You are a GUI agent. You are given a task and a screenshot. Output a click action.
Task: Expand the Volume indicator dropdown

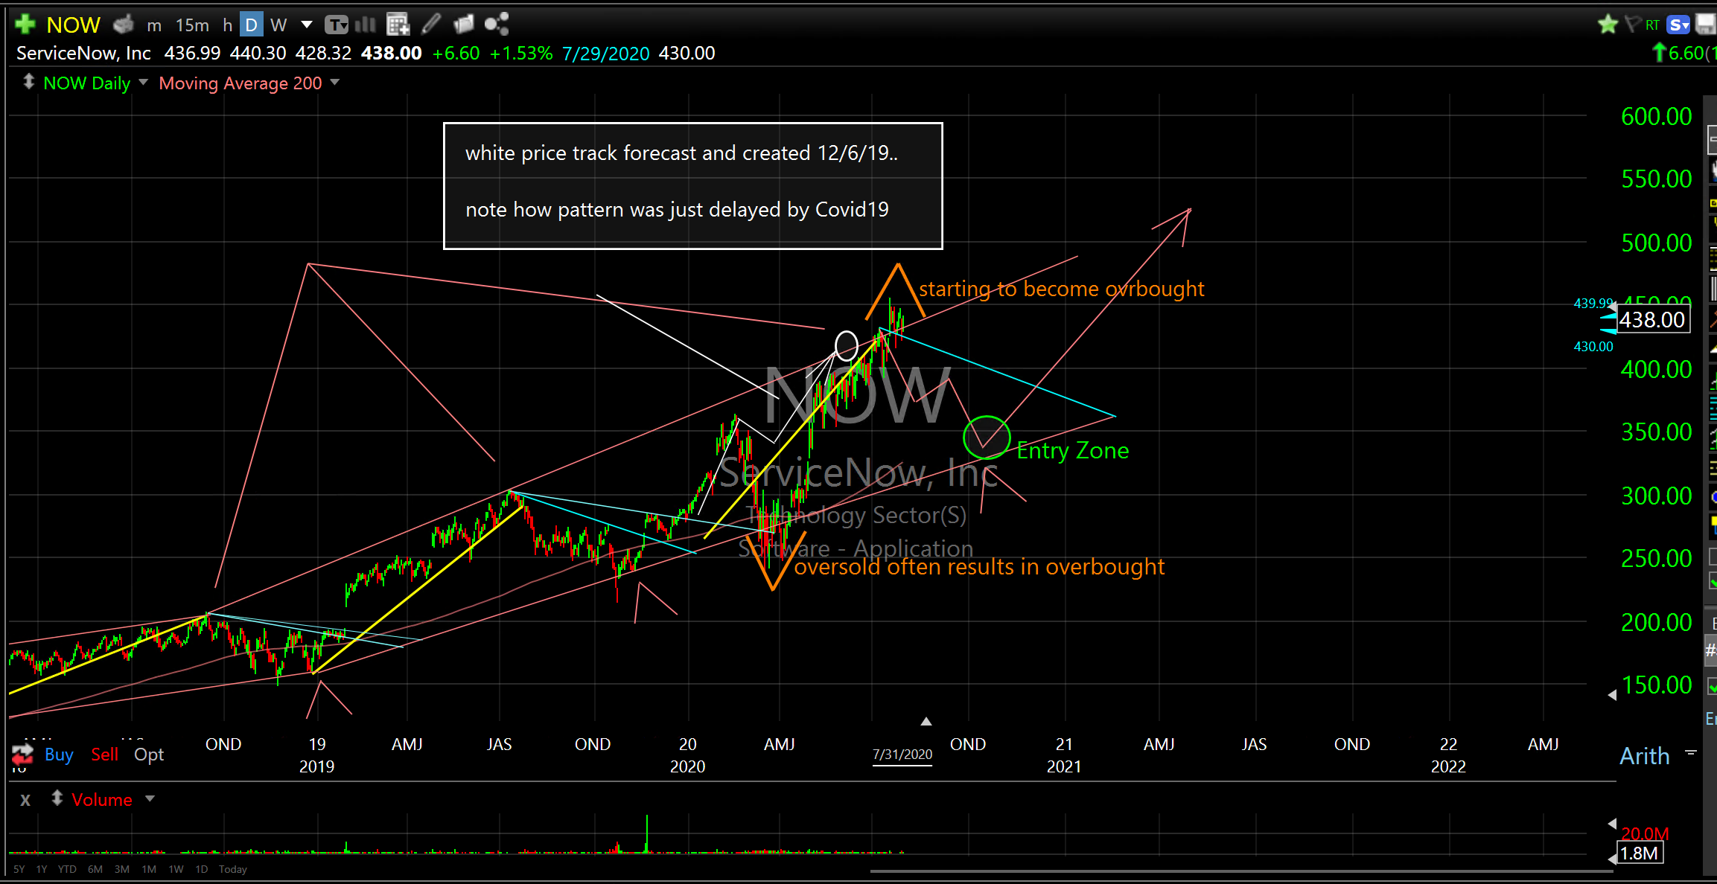click(x=150, y=798)
